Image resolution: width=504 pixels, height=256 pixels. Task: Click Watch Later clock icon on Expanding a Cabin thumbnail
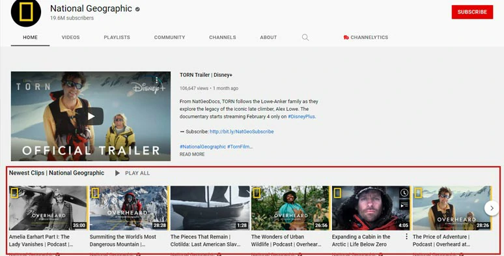(404, 193)
